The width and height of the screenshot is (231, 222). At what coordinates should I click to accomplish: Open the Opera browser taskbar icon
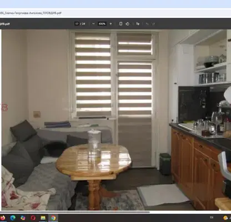(x=33, y=218)
